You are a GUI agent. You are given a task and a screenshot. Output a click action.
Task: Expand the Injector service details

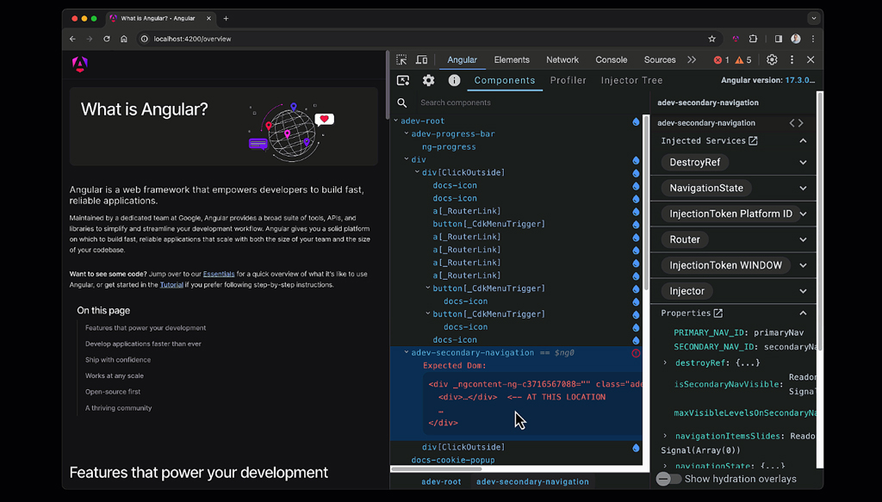[804, 291]
